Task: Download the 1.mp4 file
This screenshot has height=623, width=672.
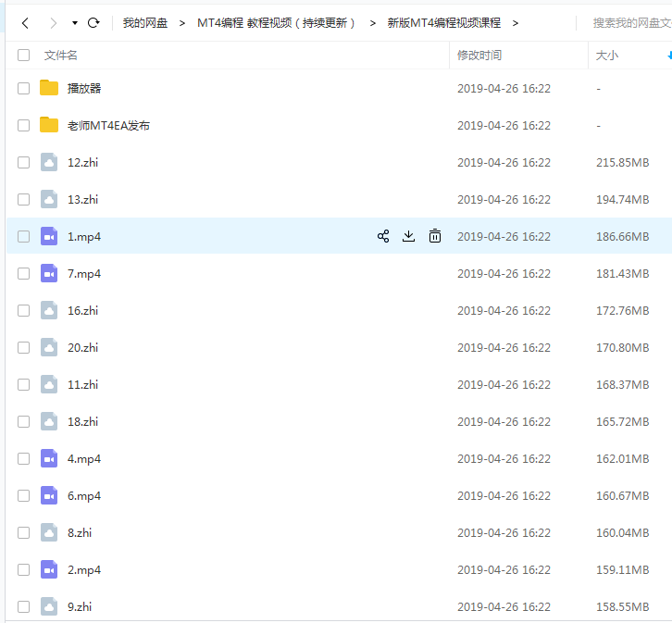Action: (409, 236)
